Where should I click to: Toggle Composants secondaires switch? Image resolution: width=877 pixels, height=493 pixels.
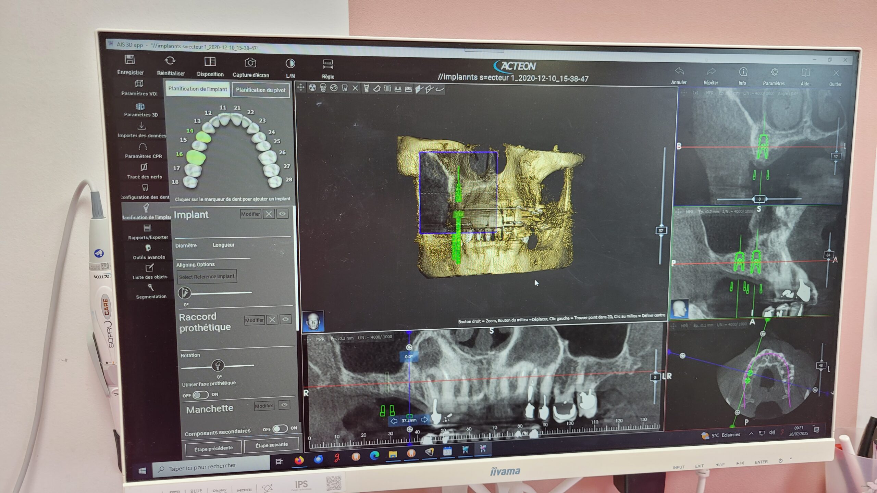280,429
